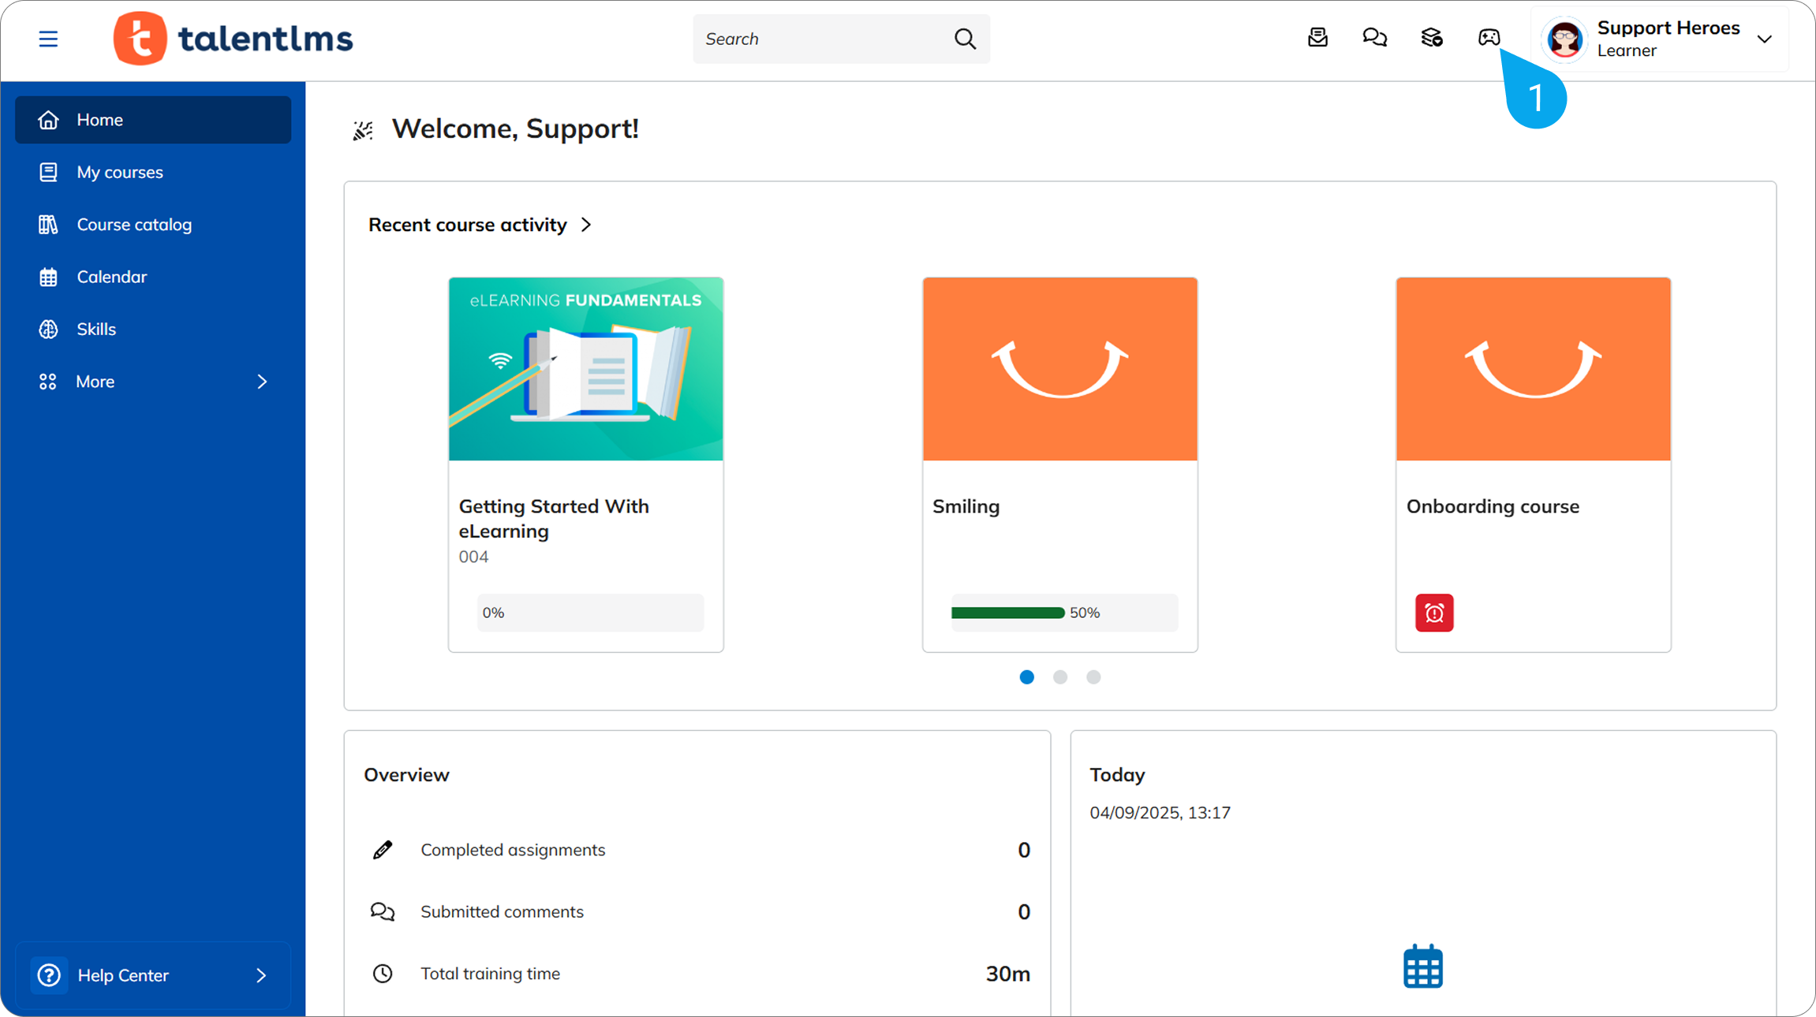Open the hamburger navigation menu

click(48, 38)
